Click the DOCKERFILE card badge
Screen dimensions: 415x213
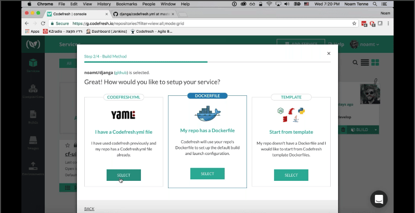[207, 96]
